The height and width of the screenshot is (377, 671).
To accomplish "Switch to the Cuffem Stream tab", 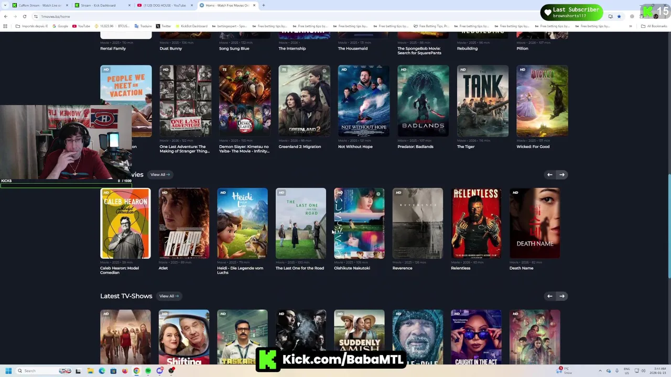I will pyautogui.click(x=39, y=5).
